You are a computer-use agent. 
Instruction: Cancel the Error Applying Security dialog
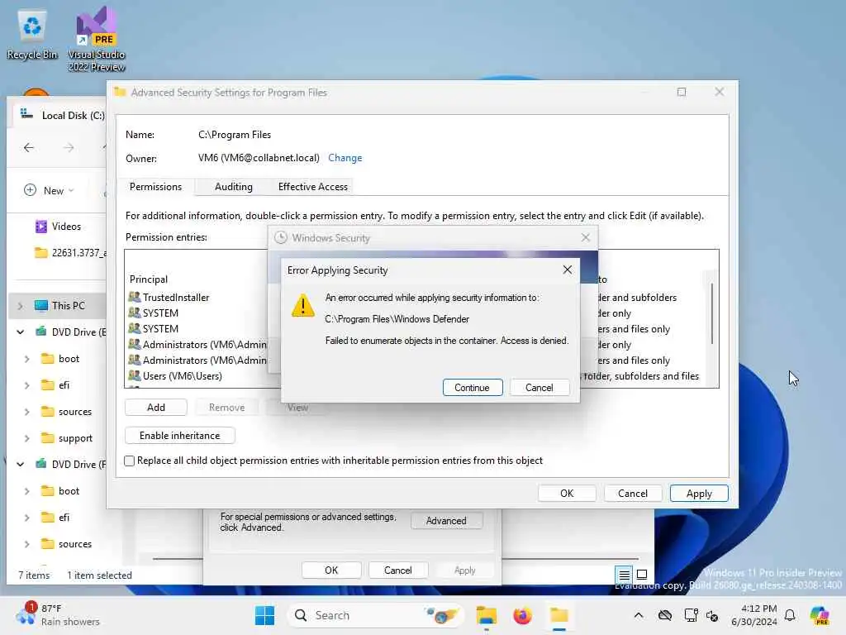[x=539, y=388]
